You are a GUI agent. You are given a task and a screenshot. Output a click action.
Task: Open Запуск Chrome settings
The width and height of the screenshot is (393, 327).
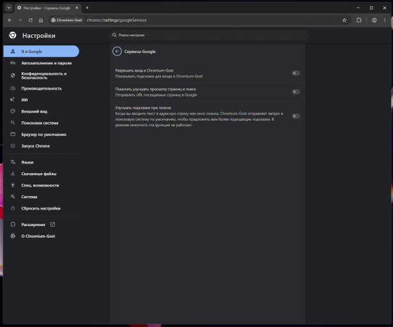tap(42, 146)
